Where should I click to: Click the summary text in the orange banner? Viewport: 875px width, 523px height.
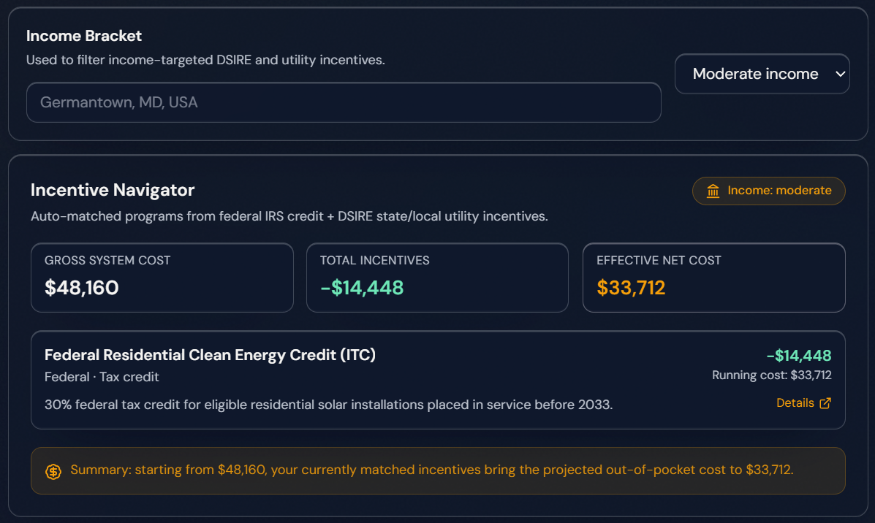coord(432,470)
